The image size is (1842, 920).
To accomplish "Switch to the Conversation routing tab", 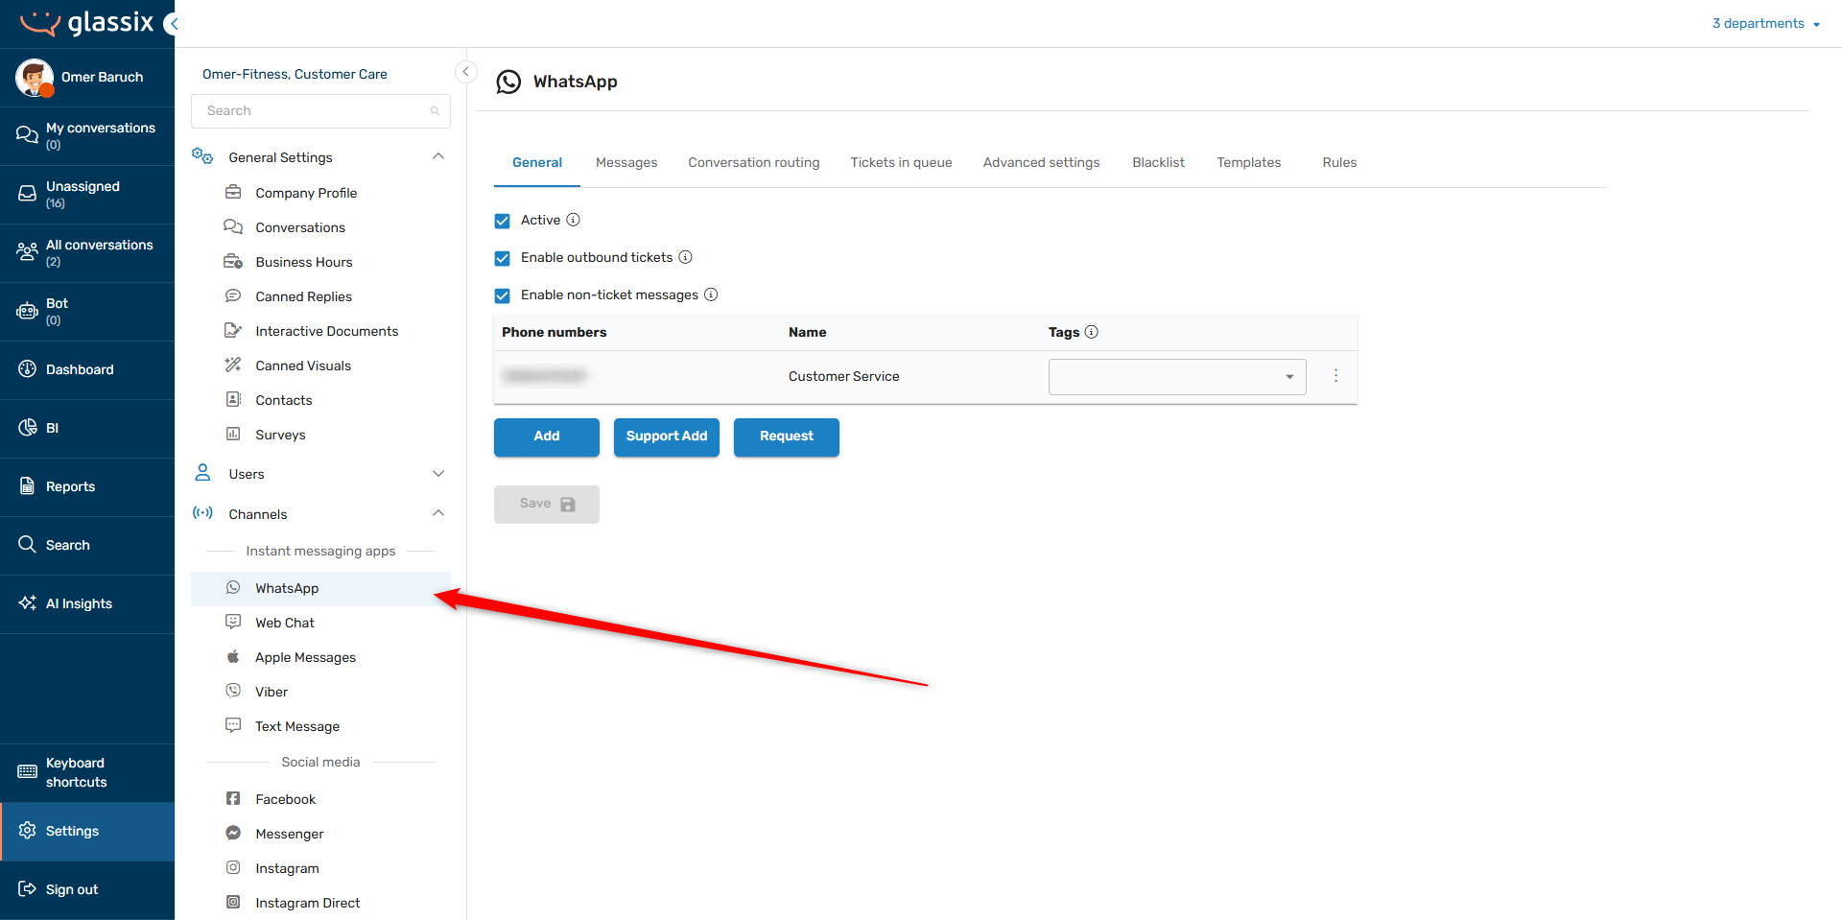I will [754, 163].
